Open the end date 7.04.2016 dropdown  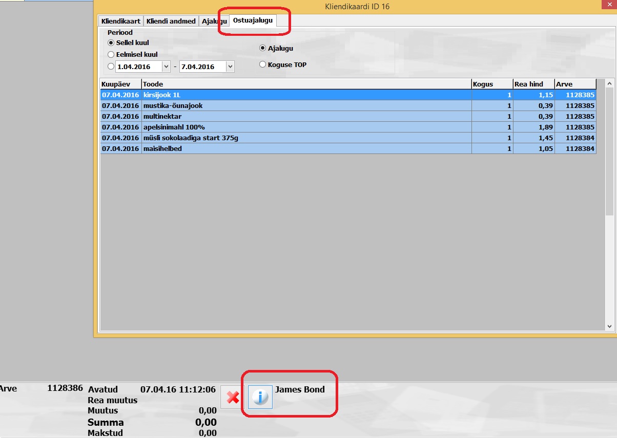pos(230,67)
